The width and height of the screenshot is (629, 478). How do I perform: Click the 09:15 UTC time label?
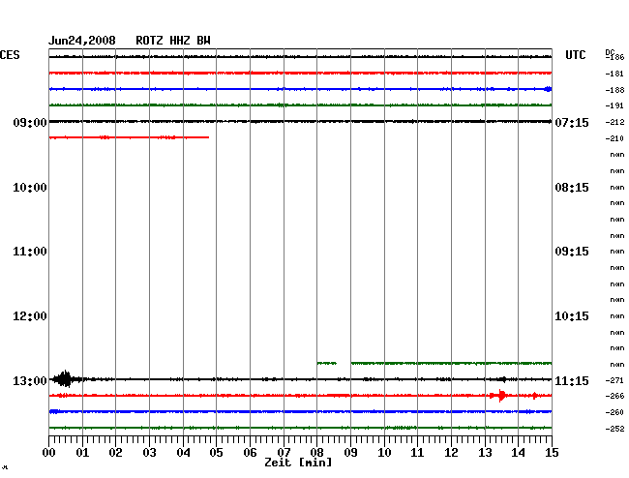click(572, 252)
